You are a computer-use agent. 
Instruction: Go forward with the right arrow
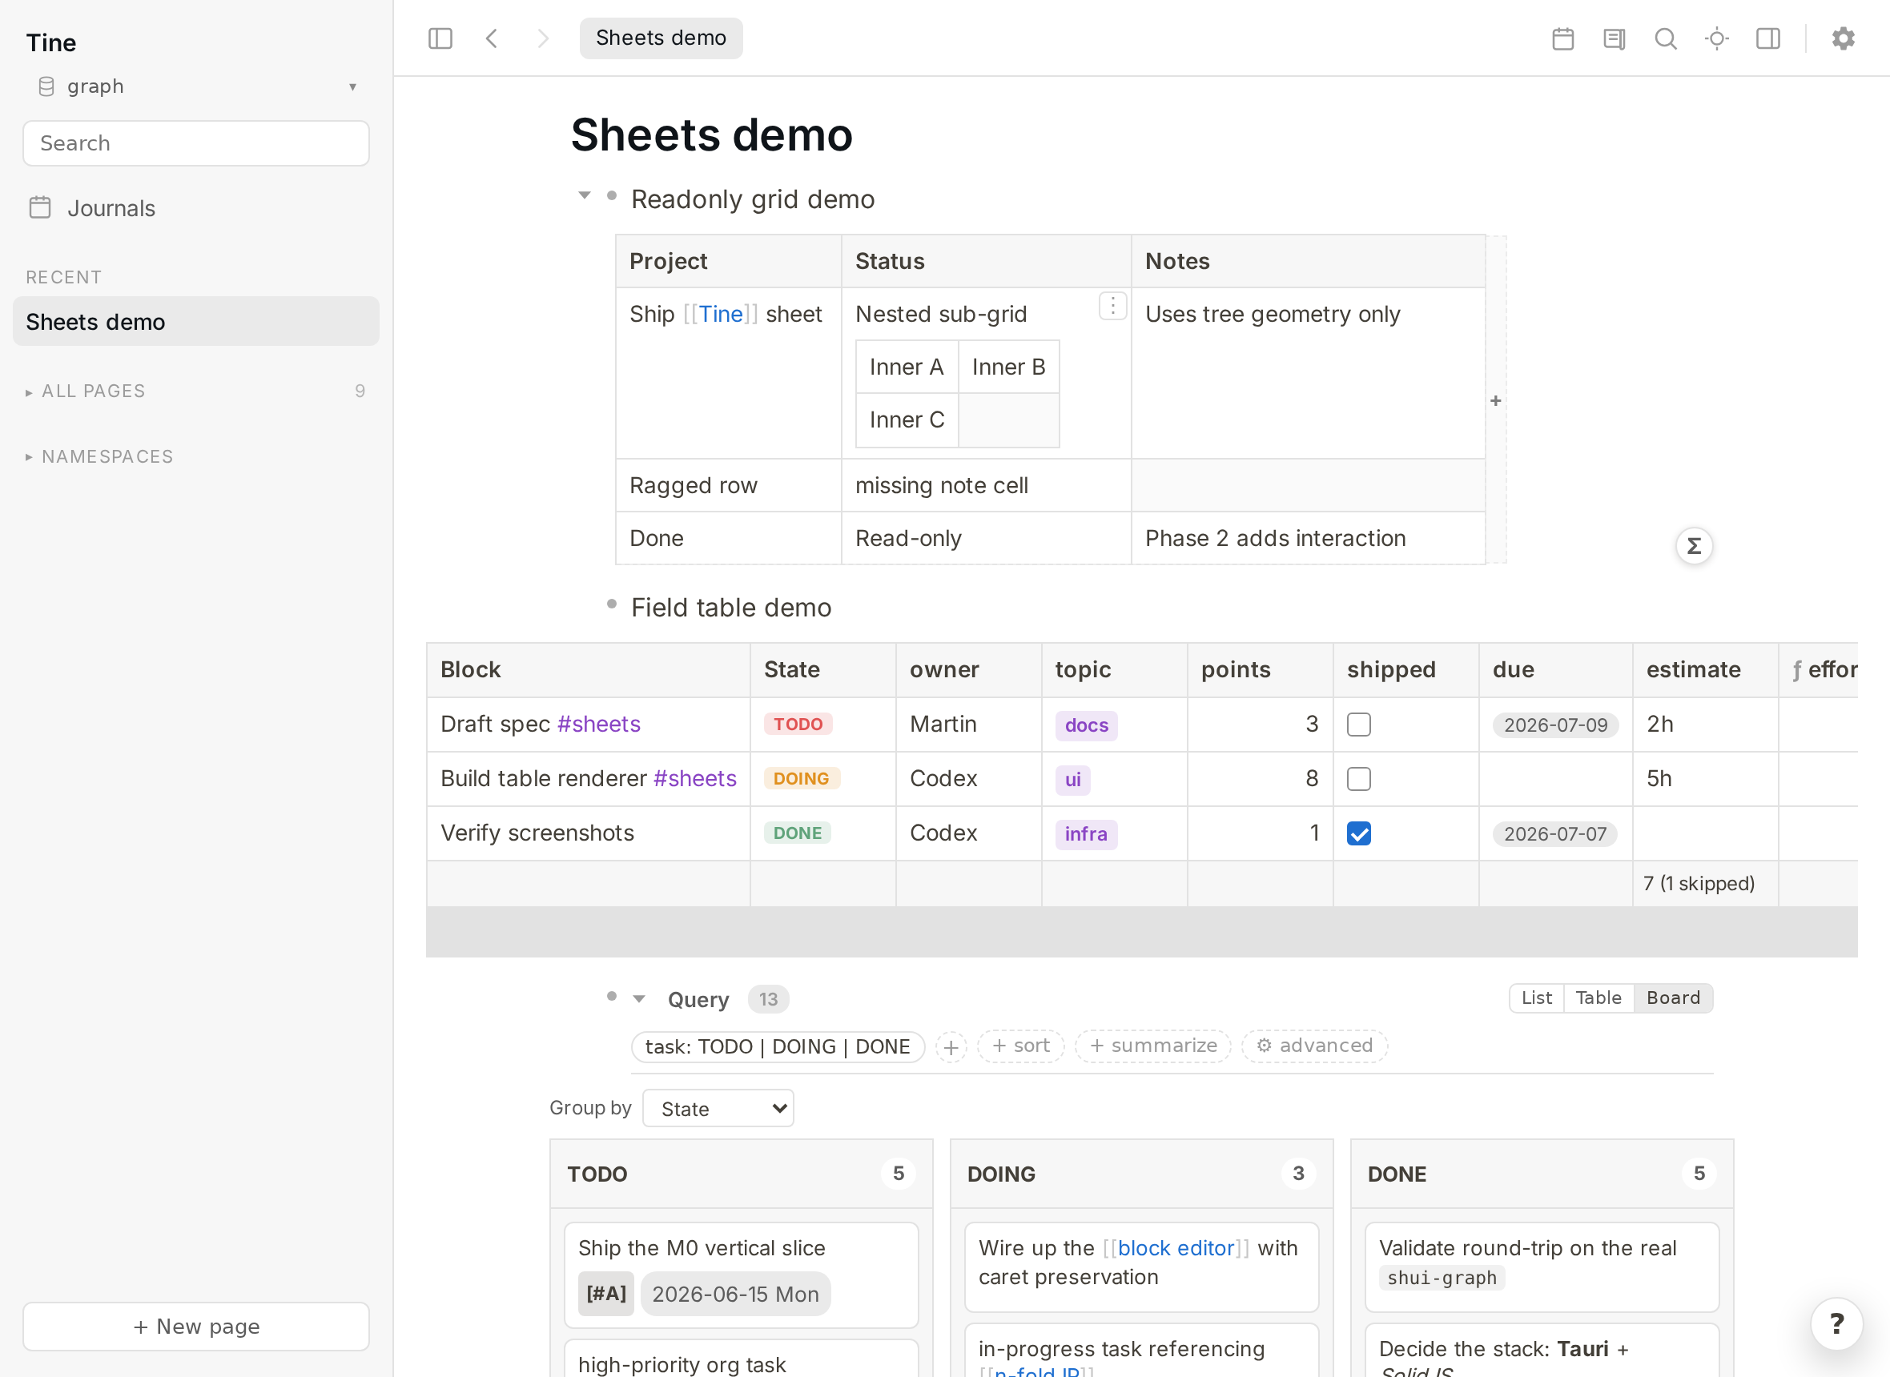pos(543,38)
